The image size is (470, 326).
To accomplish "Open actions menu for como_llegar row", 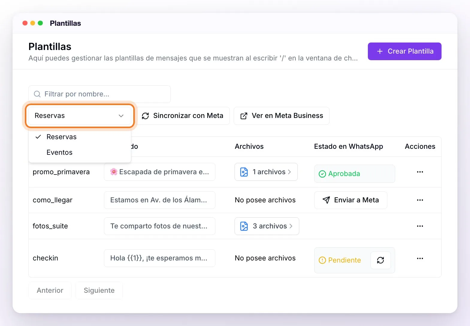I will 420,200.
